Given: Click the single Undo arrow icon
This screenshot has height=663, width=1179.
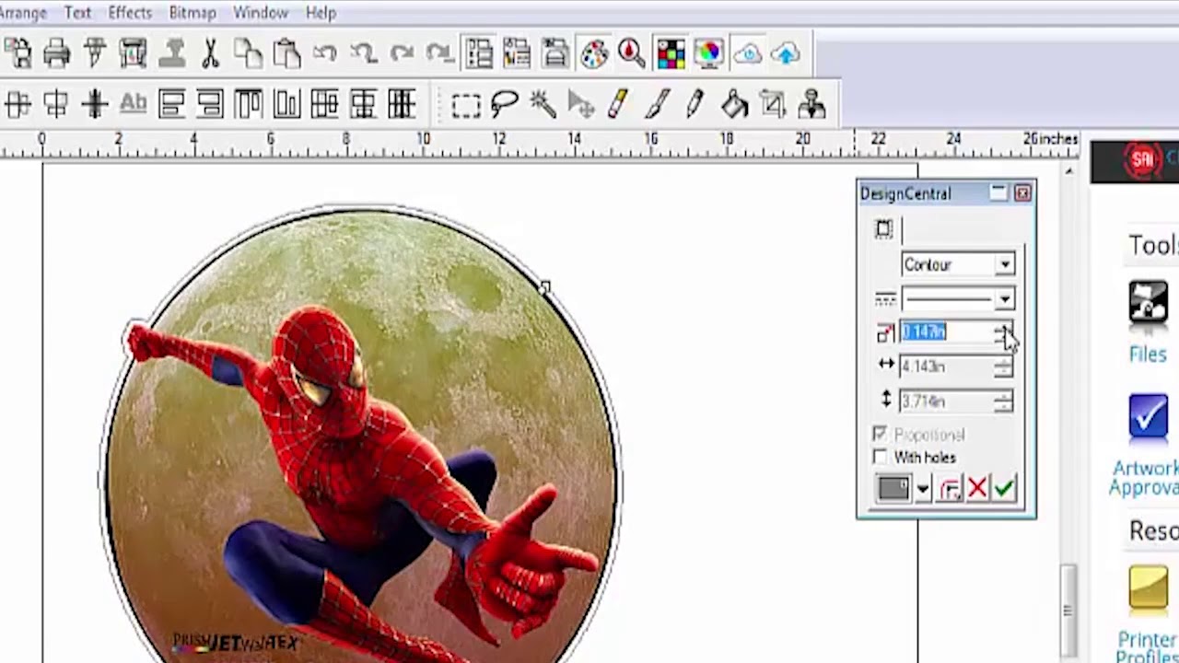Looking at the screenshot, I should pos(325,53).
